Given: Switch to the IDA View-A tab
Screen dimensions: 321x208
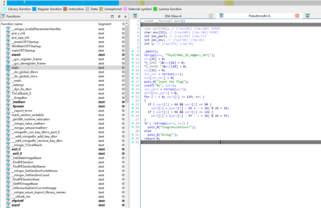Looking at the screenshot, I should [173, 16].
